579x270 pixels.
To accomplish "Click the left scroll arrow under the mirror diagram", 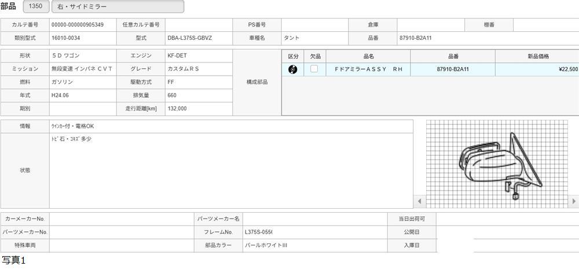I will click(x=420, y=202).
